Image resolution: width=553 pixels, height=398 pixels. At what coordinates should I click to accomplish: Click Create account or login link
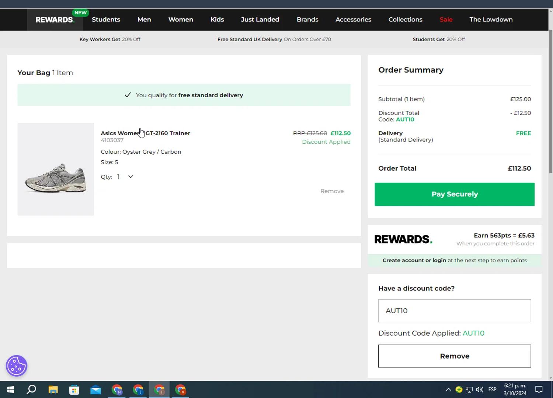click(x=414, y=260)
